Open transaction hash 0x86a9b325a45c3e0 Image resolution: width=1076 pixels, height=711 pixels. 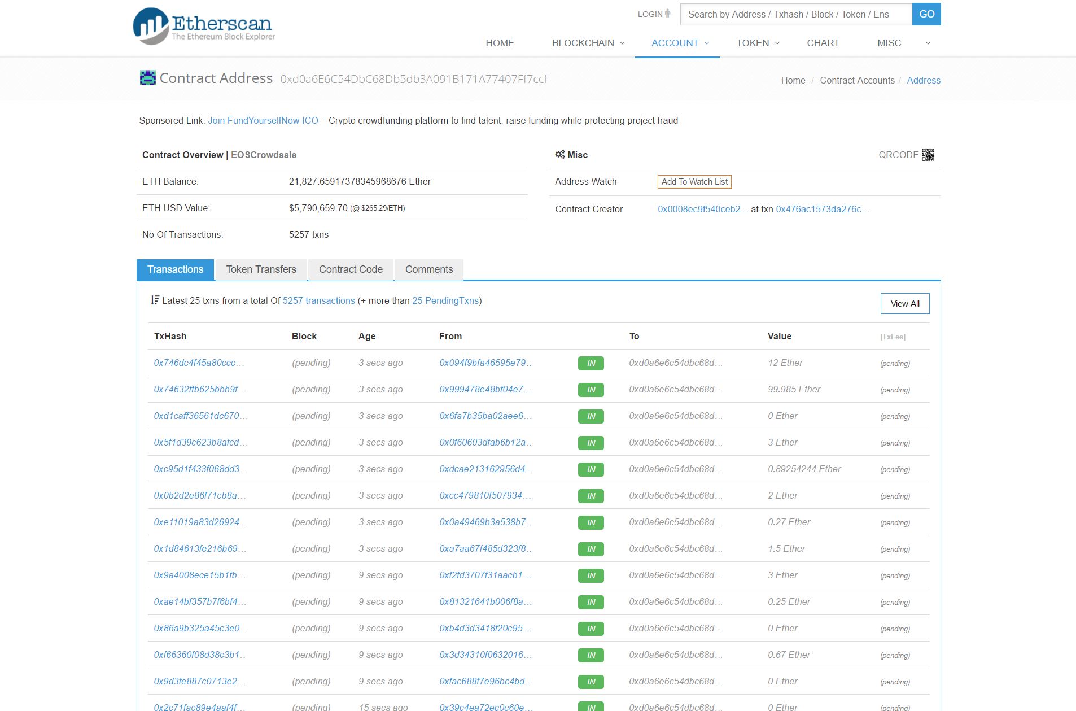(x=199, y=628)
